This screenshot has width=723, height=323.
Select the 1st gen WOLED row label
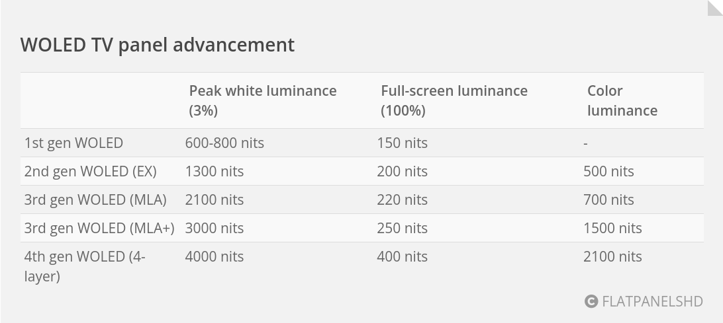(x=73, y=143)
